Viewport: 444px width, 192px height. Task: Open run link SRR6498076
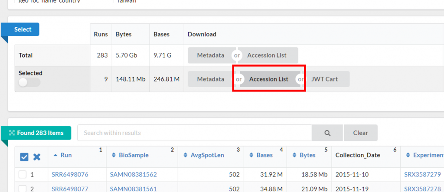click(x=70, y=174)
